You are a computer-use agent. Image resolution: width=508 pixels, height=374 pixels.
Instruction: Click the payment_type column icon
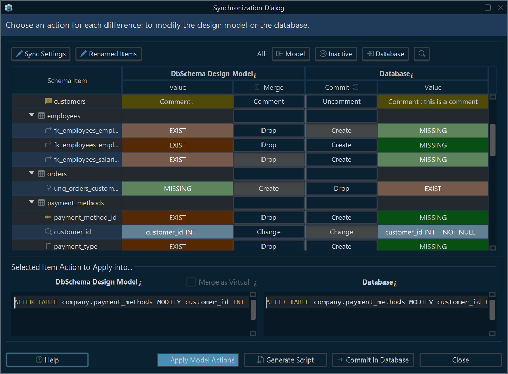point(48,246)
